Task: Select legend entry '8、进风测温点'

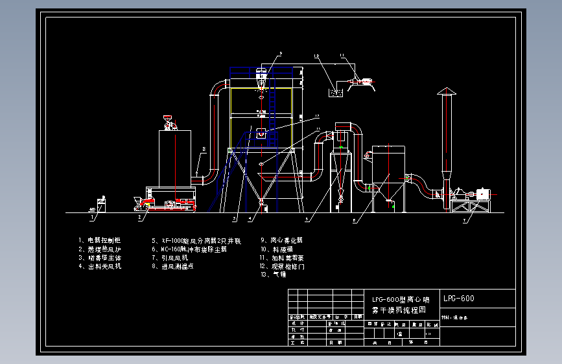Action: coord(173,266)
